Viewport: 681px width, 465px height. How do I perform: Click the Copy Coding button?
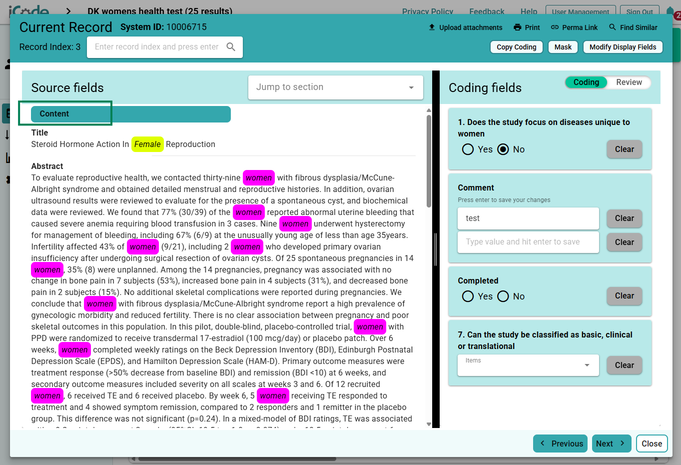coord(516,47)
